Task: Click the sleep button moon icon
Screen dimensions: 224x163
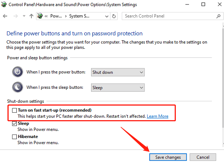Action: click(18, 88)
